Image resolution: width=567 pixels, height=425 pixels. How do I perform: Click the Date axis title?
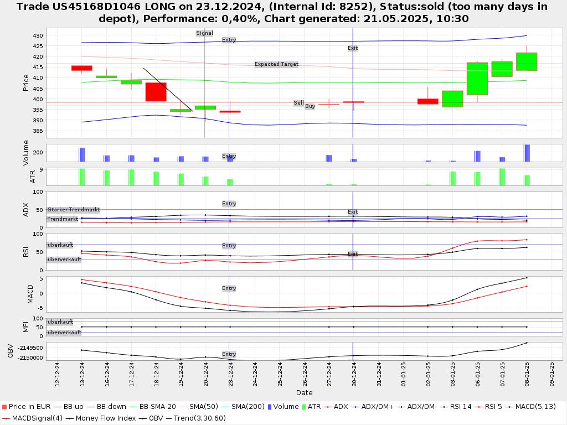click(304, 393)
